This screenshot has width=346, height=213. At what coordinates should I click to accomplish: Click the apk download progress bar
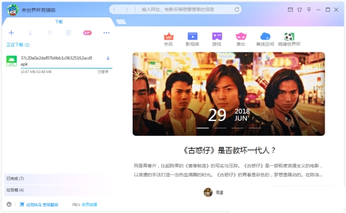66,69
